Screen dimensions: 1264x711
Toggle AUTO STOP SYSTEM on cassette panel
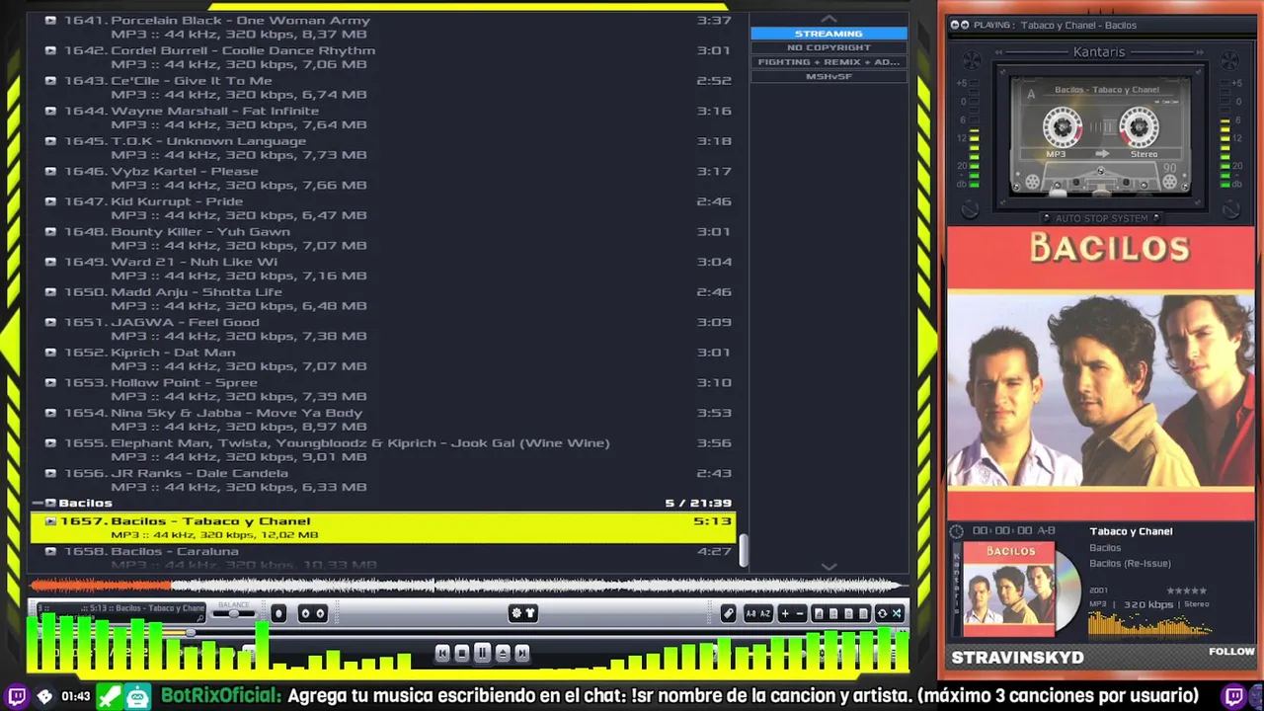pyautogui.click(x=1101, y=218)
